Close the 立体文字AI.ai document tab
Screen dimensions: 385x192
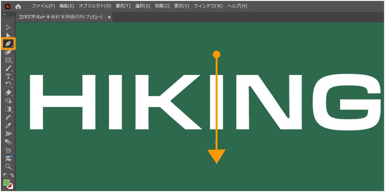(x=109, y=17)
